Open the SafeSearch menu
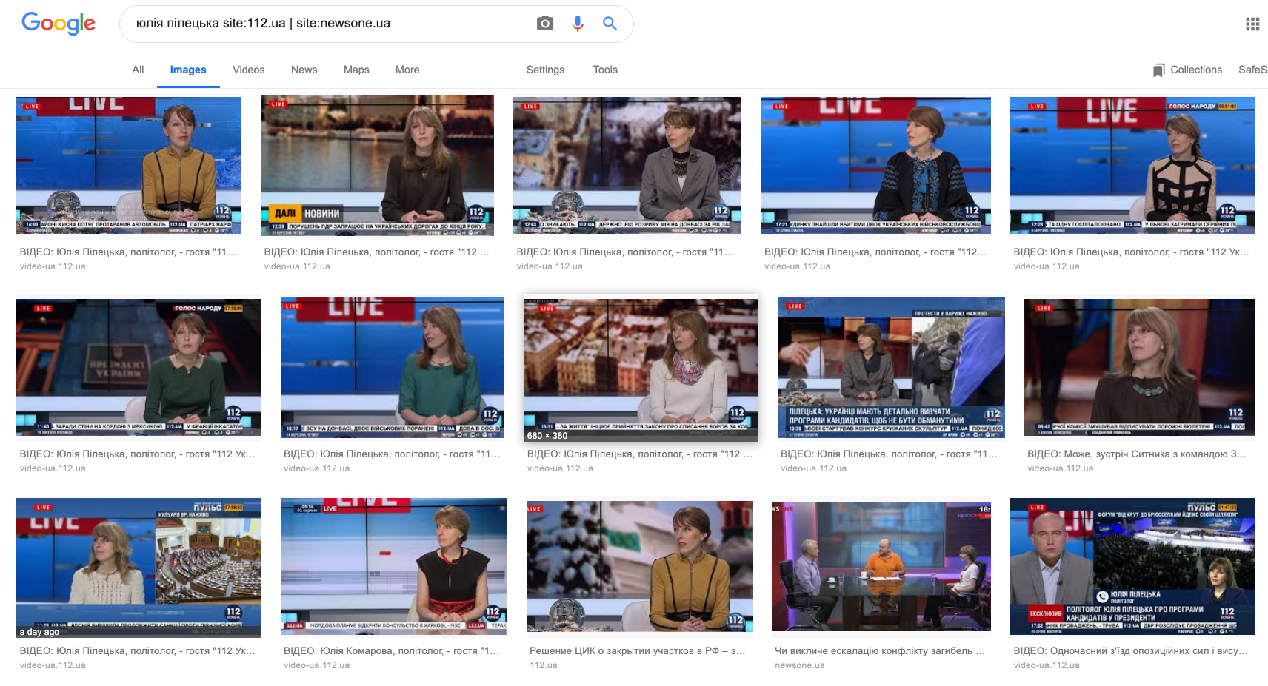This screenshot has width=1268, height=686. pyautogui.click(x=1252, y=70)
